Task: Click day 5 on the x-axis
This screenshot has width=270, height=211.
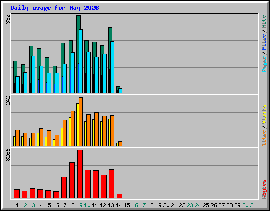Action: [49, 205]
